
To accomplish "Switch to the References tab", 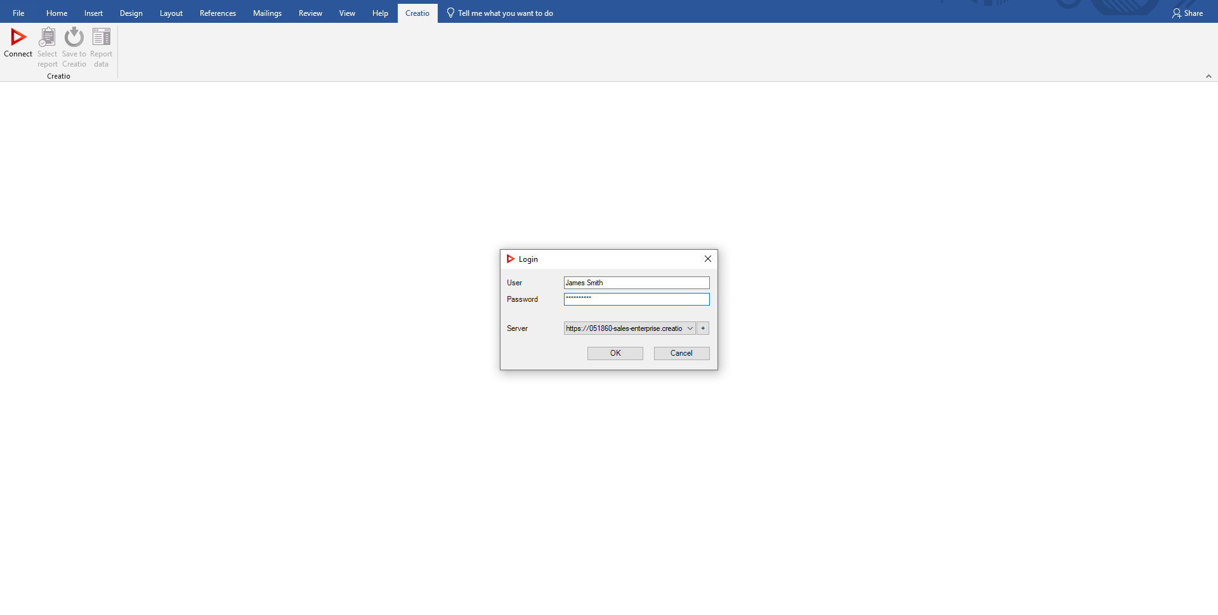I will (218, 13).
